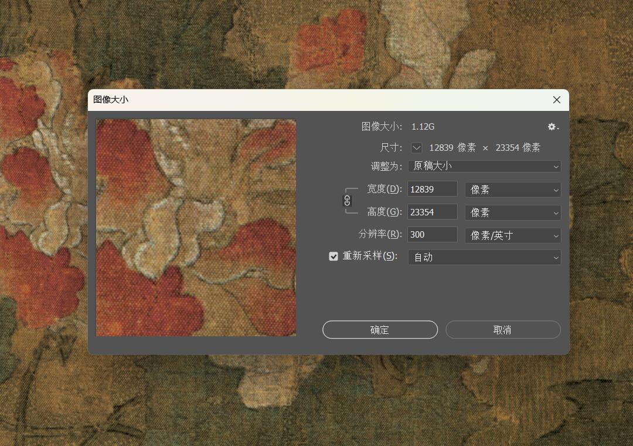Toggle the constrain proportions chain link
This screenshot has width=633, height=446.
(x=347, y=201)
